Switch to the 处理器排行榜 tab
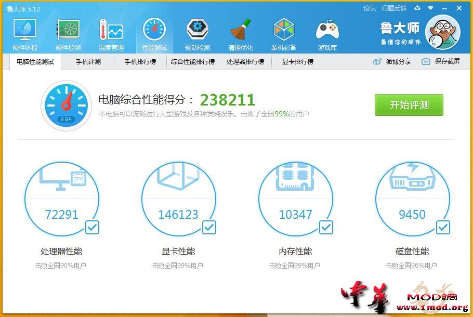Screen dimensions: 473x317 click(x=245, y=61)
